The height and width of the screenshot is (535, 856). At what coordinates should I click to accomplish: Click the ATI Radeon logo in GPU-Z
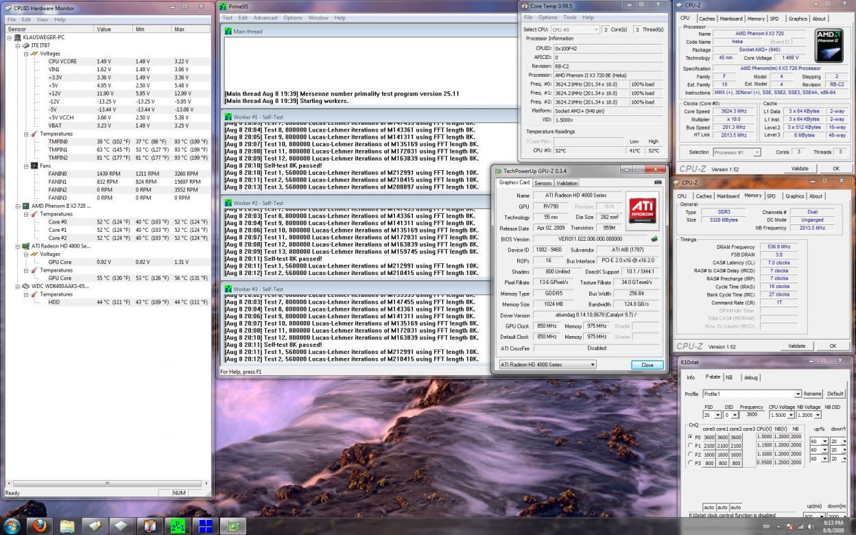point(643,209)
